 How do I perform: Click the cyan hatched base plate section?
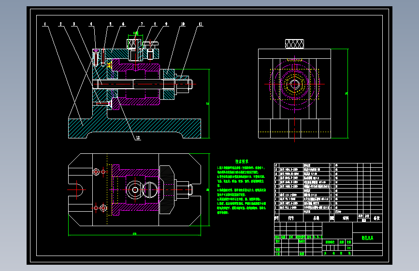[134, 128]
